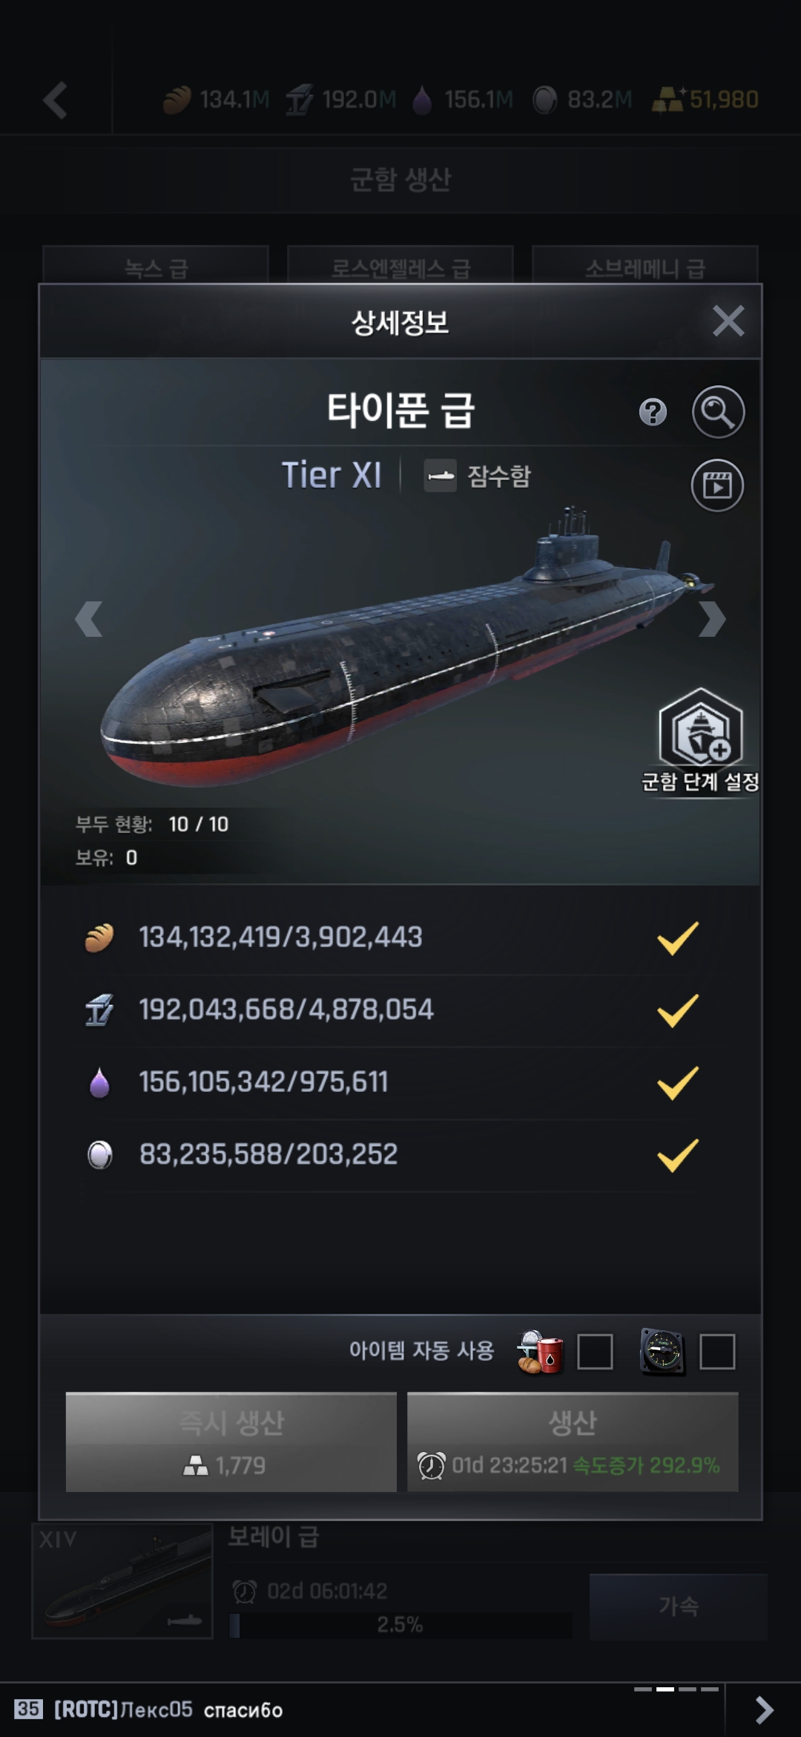Image resolution: width=801 pixels, height=1737 pixels.
Task: Expand the chat with bottom right arrow
Action: (x=763, y=1710)
